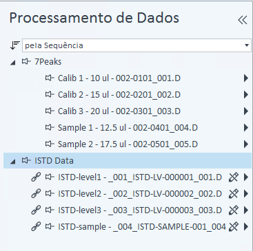Viewport: 253px width, 251px height.
Task: Click the sort order icon
Action: [x=14, y=45]
